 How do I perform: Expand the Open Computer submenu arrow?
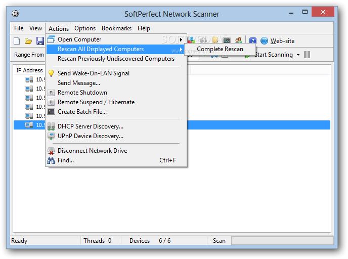[x=181, y=39]
